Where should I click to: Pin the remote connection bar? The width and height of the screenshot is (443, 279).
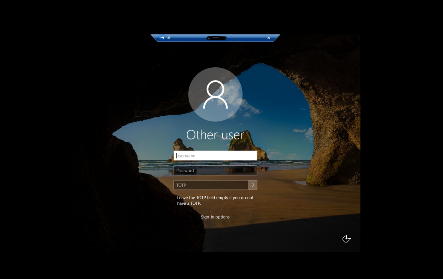(x=162, y=38)
